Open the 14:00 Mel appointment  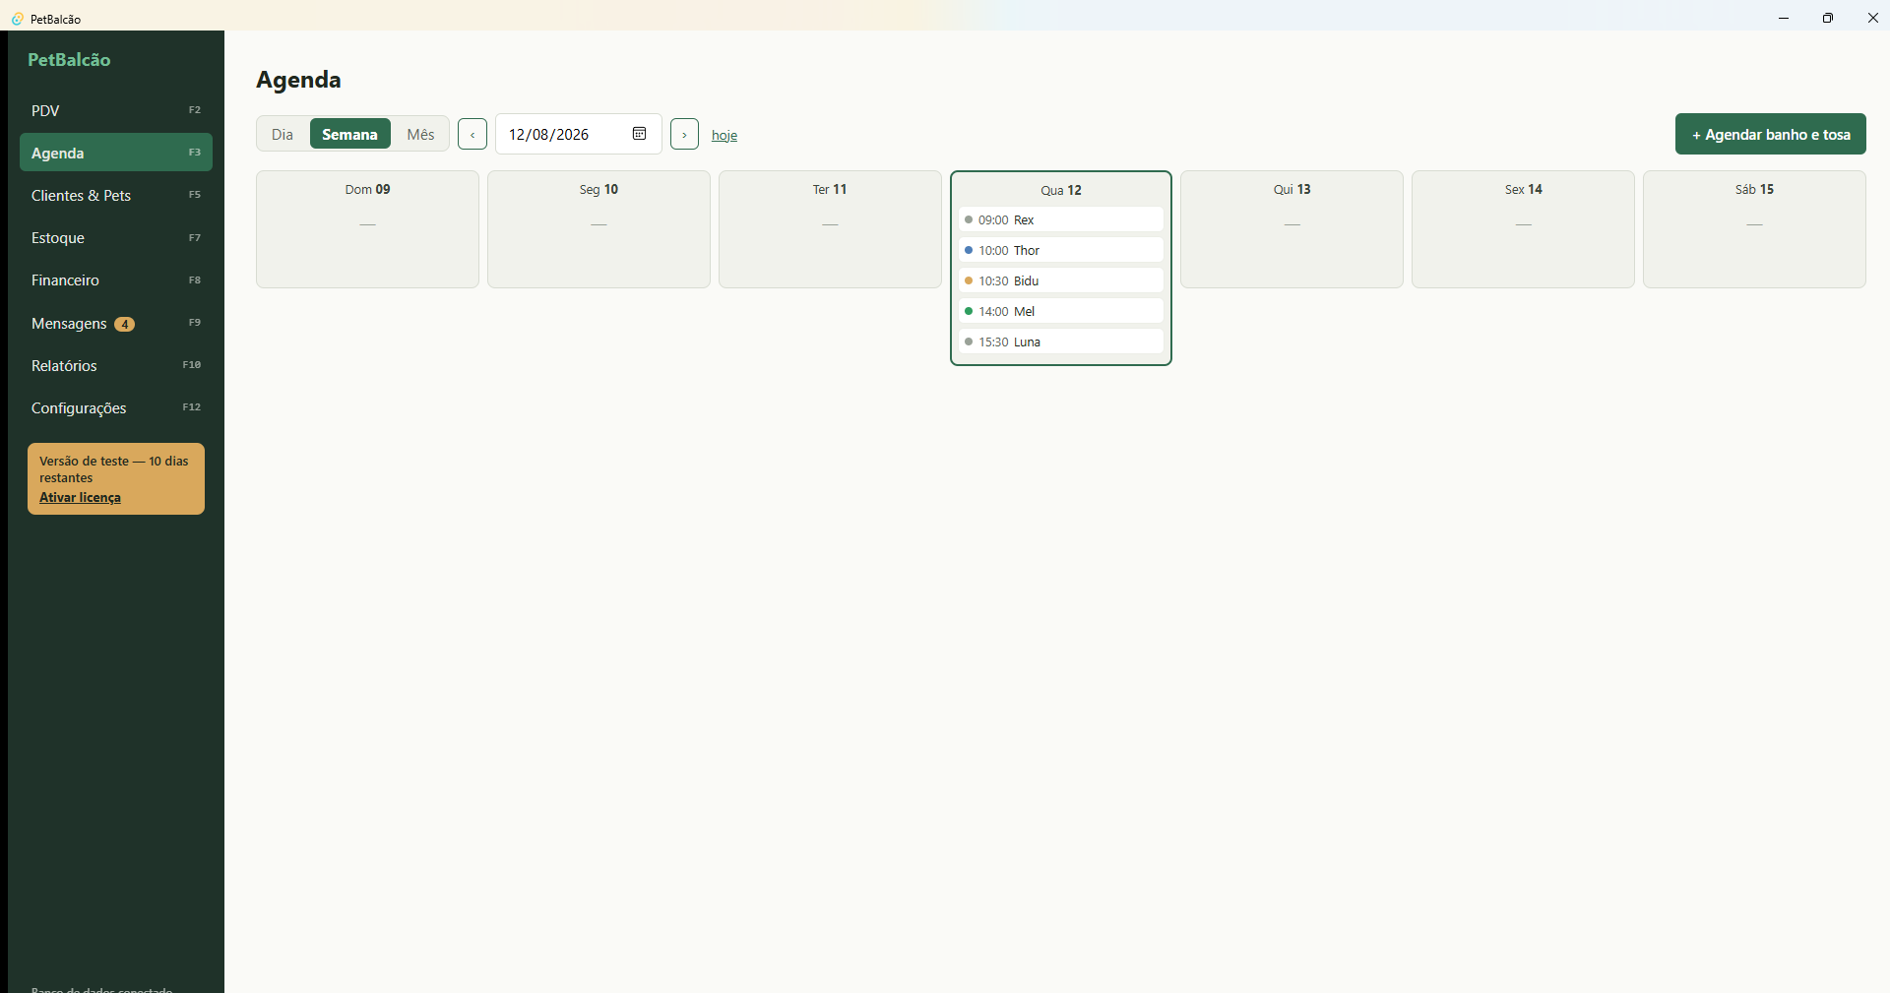(x=1060, y=311)
